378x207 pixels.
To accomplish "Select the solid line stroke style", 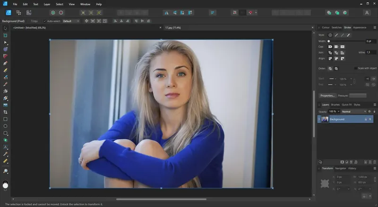I will pos(336,35).
